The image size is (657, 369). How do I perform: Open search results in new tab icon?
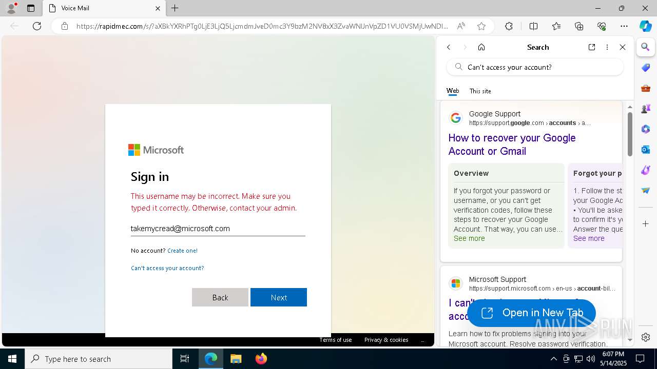pyautogui.click(x=592, y=47)
